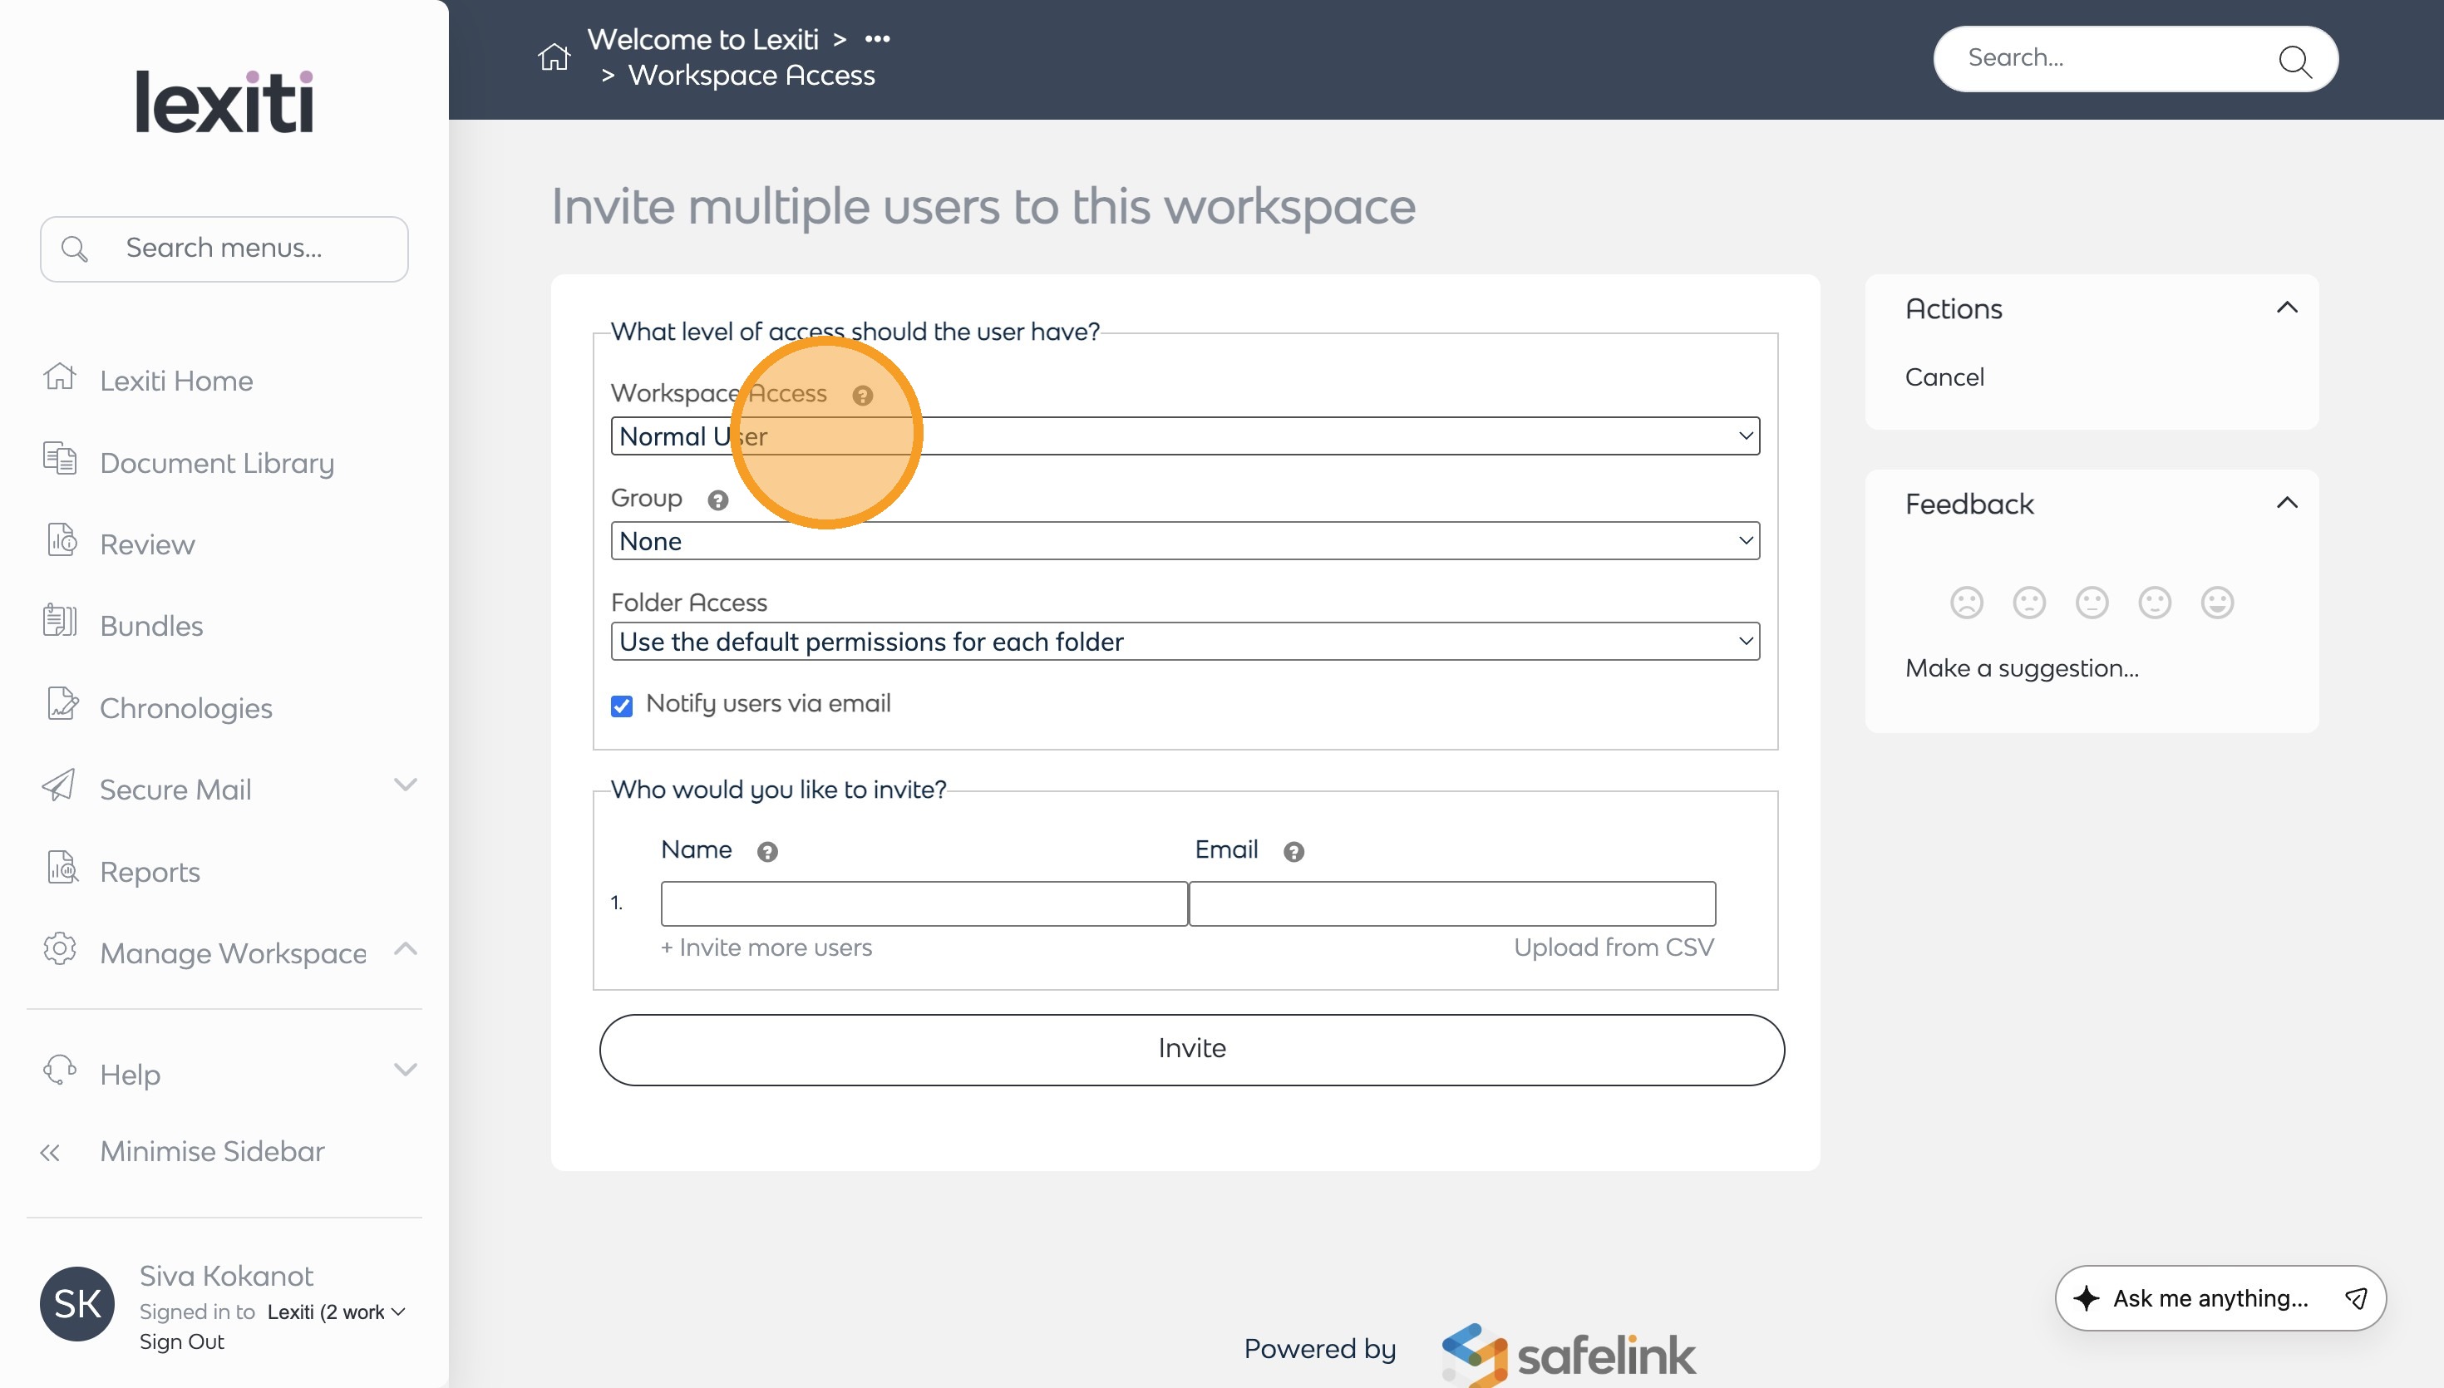2444x1388 pixels.
Task: Uncheck Notify users via email checkbox
Action: pyautogui.click(x=622, y=706)
